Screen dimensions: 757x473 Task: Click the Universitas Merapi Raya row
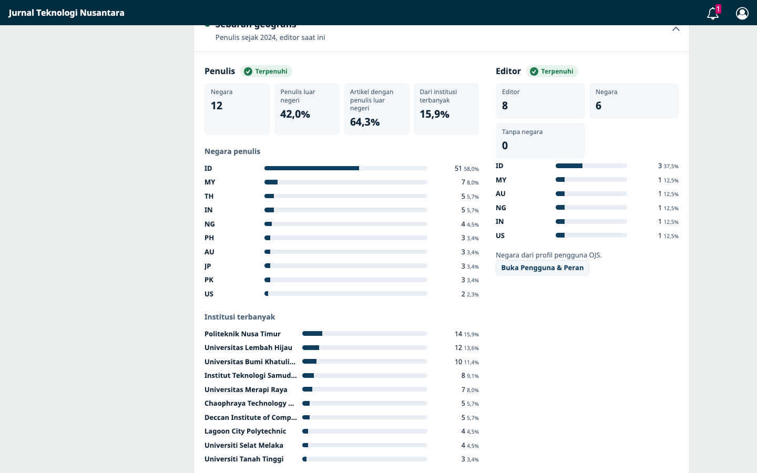[342, 390]
